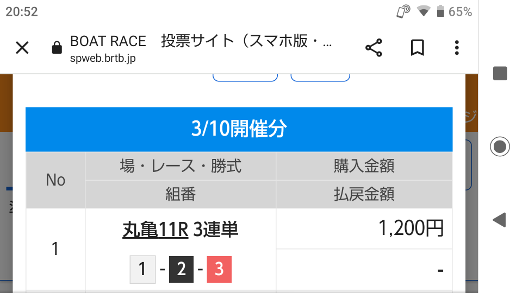
Task: Open the three-dot overflow menu
Action: click(x=457, y=48)
